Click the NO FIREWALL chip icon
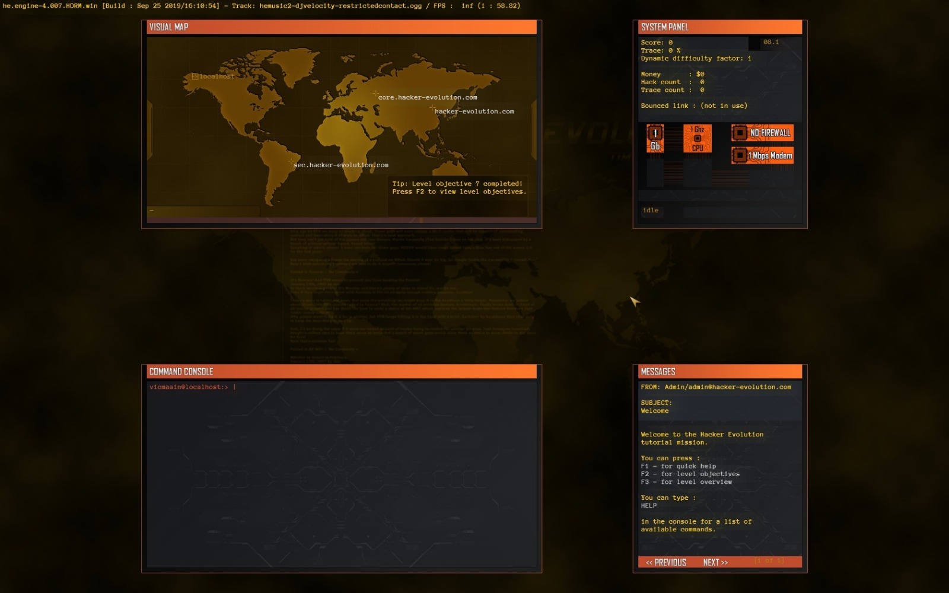This screenshot has height=593, width=949. (x=763, y=132)
